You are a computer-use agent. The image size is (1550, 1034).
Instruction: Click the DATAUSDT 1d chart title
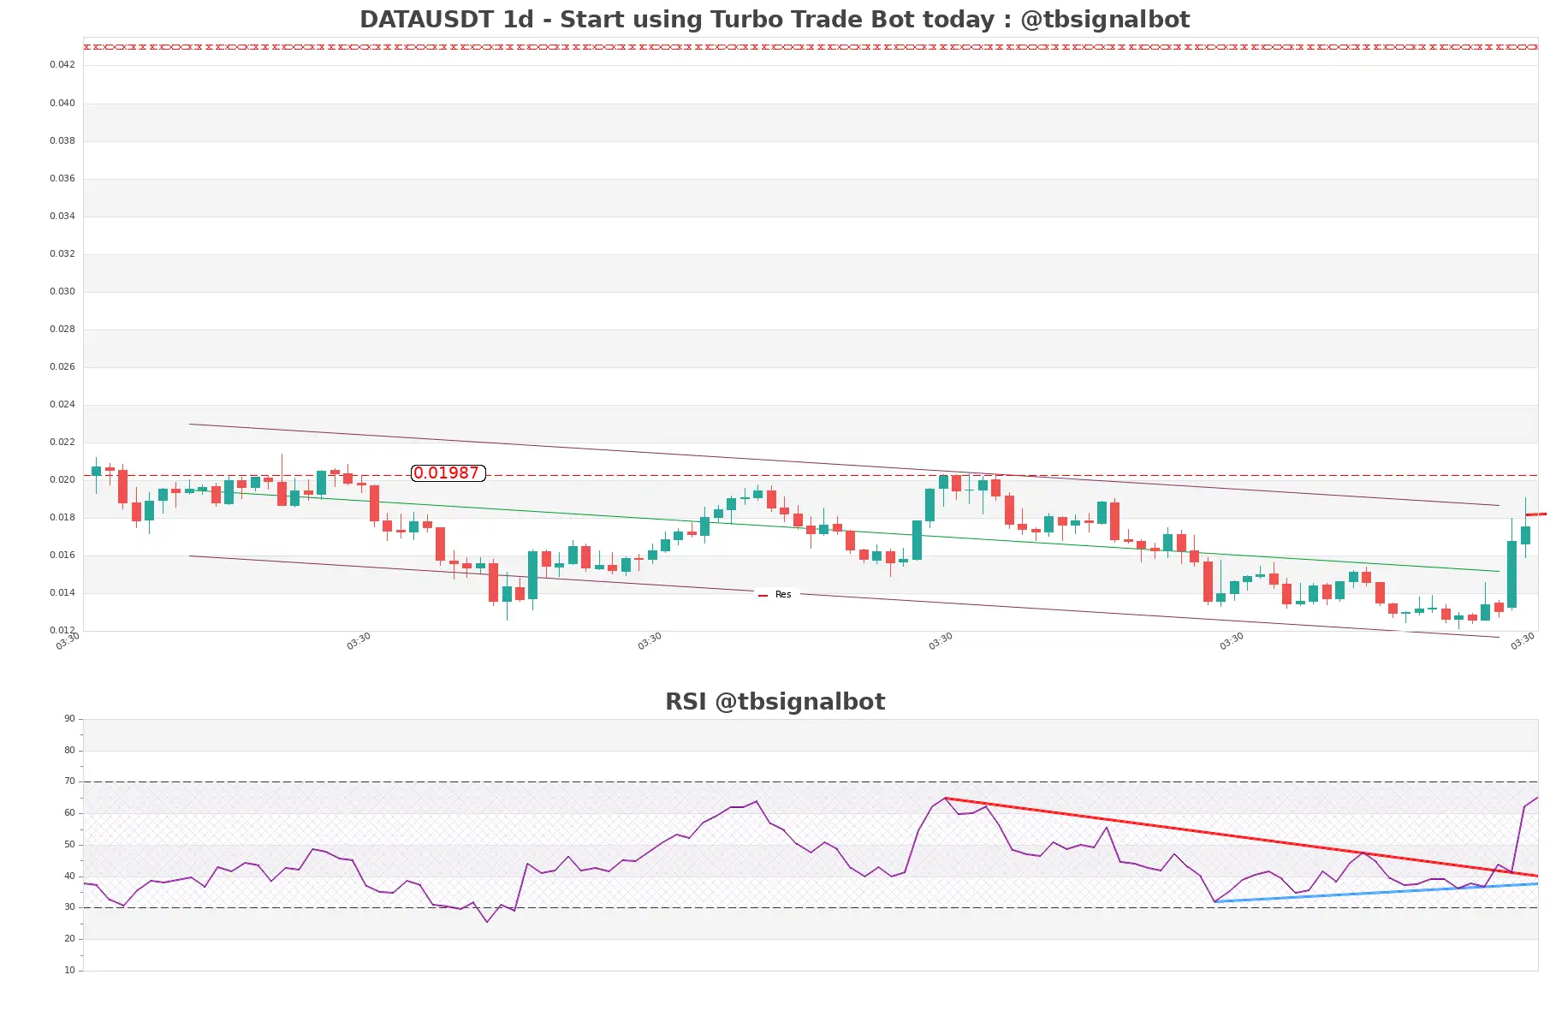(774, 20)
